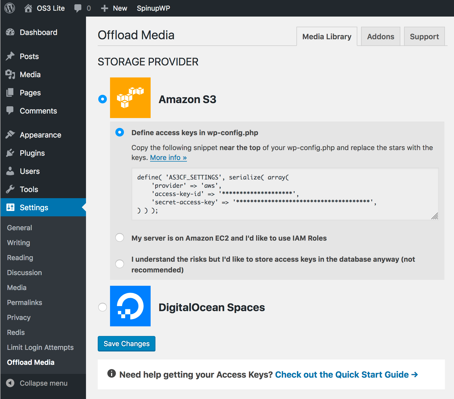
Task: Open the OS3 Lite home icon
Action: (x=28, y=8)
